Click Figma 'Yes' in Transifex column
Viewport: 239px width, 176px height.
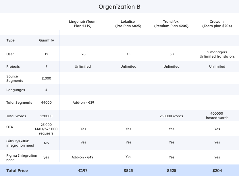point(171,157)
